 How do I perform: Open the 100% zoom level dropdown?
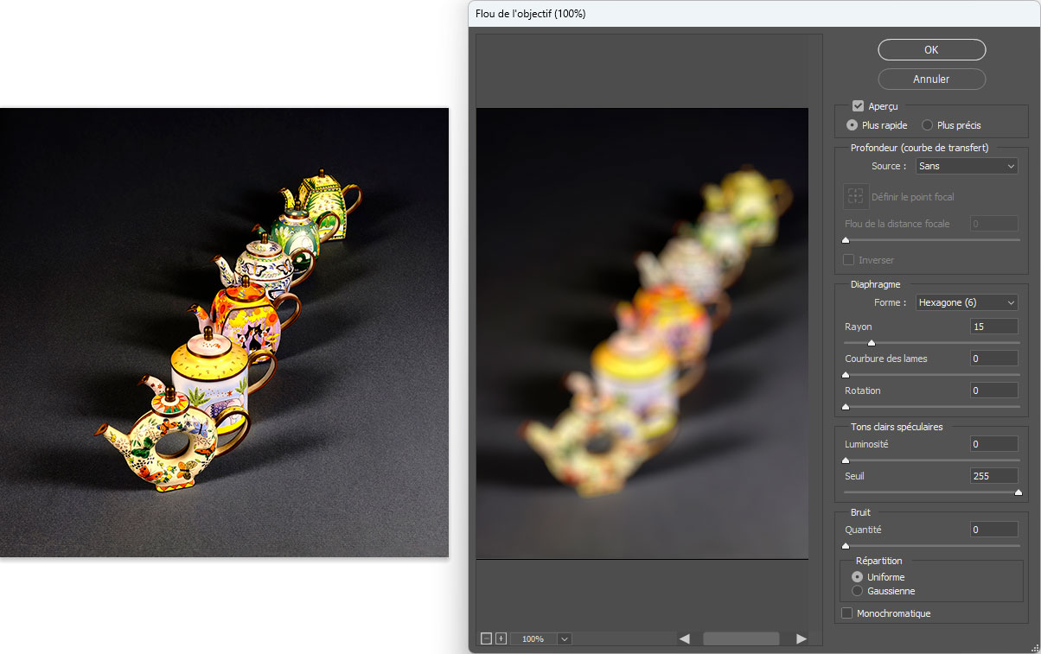565,638
